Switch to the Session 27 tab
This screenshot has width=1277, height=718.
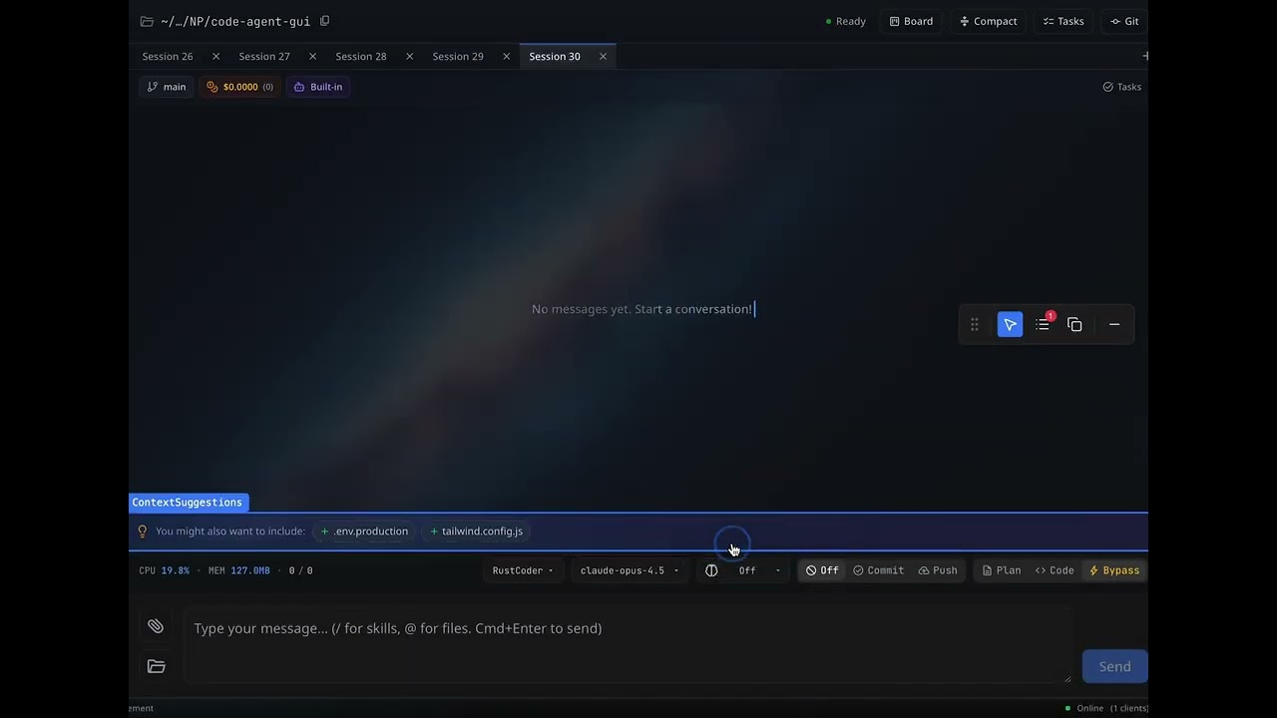click(264, 57)
